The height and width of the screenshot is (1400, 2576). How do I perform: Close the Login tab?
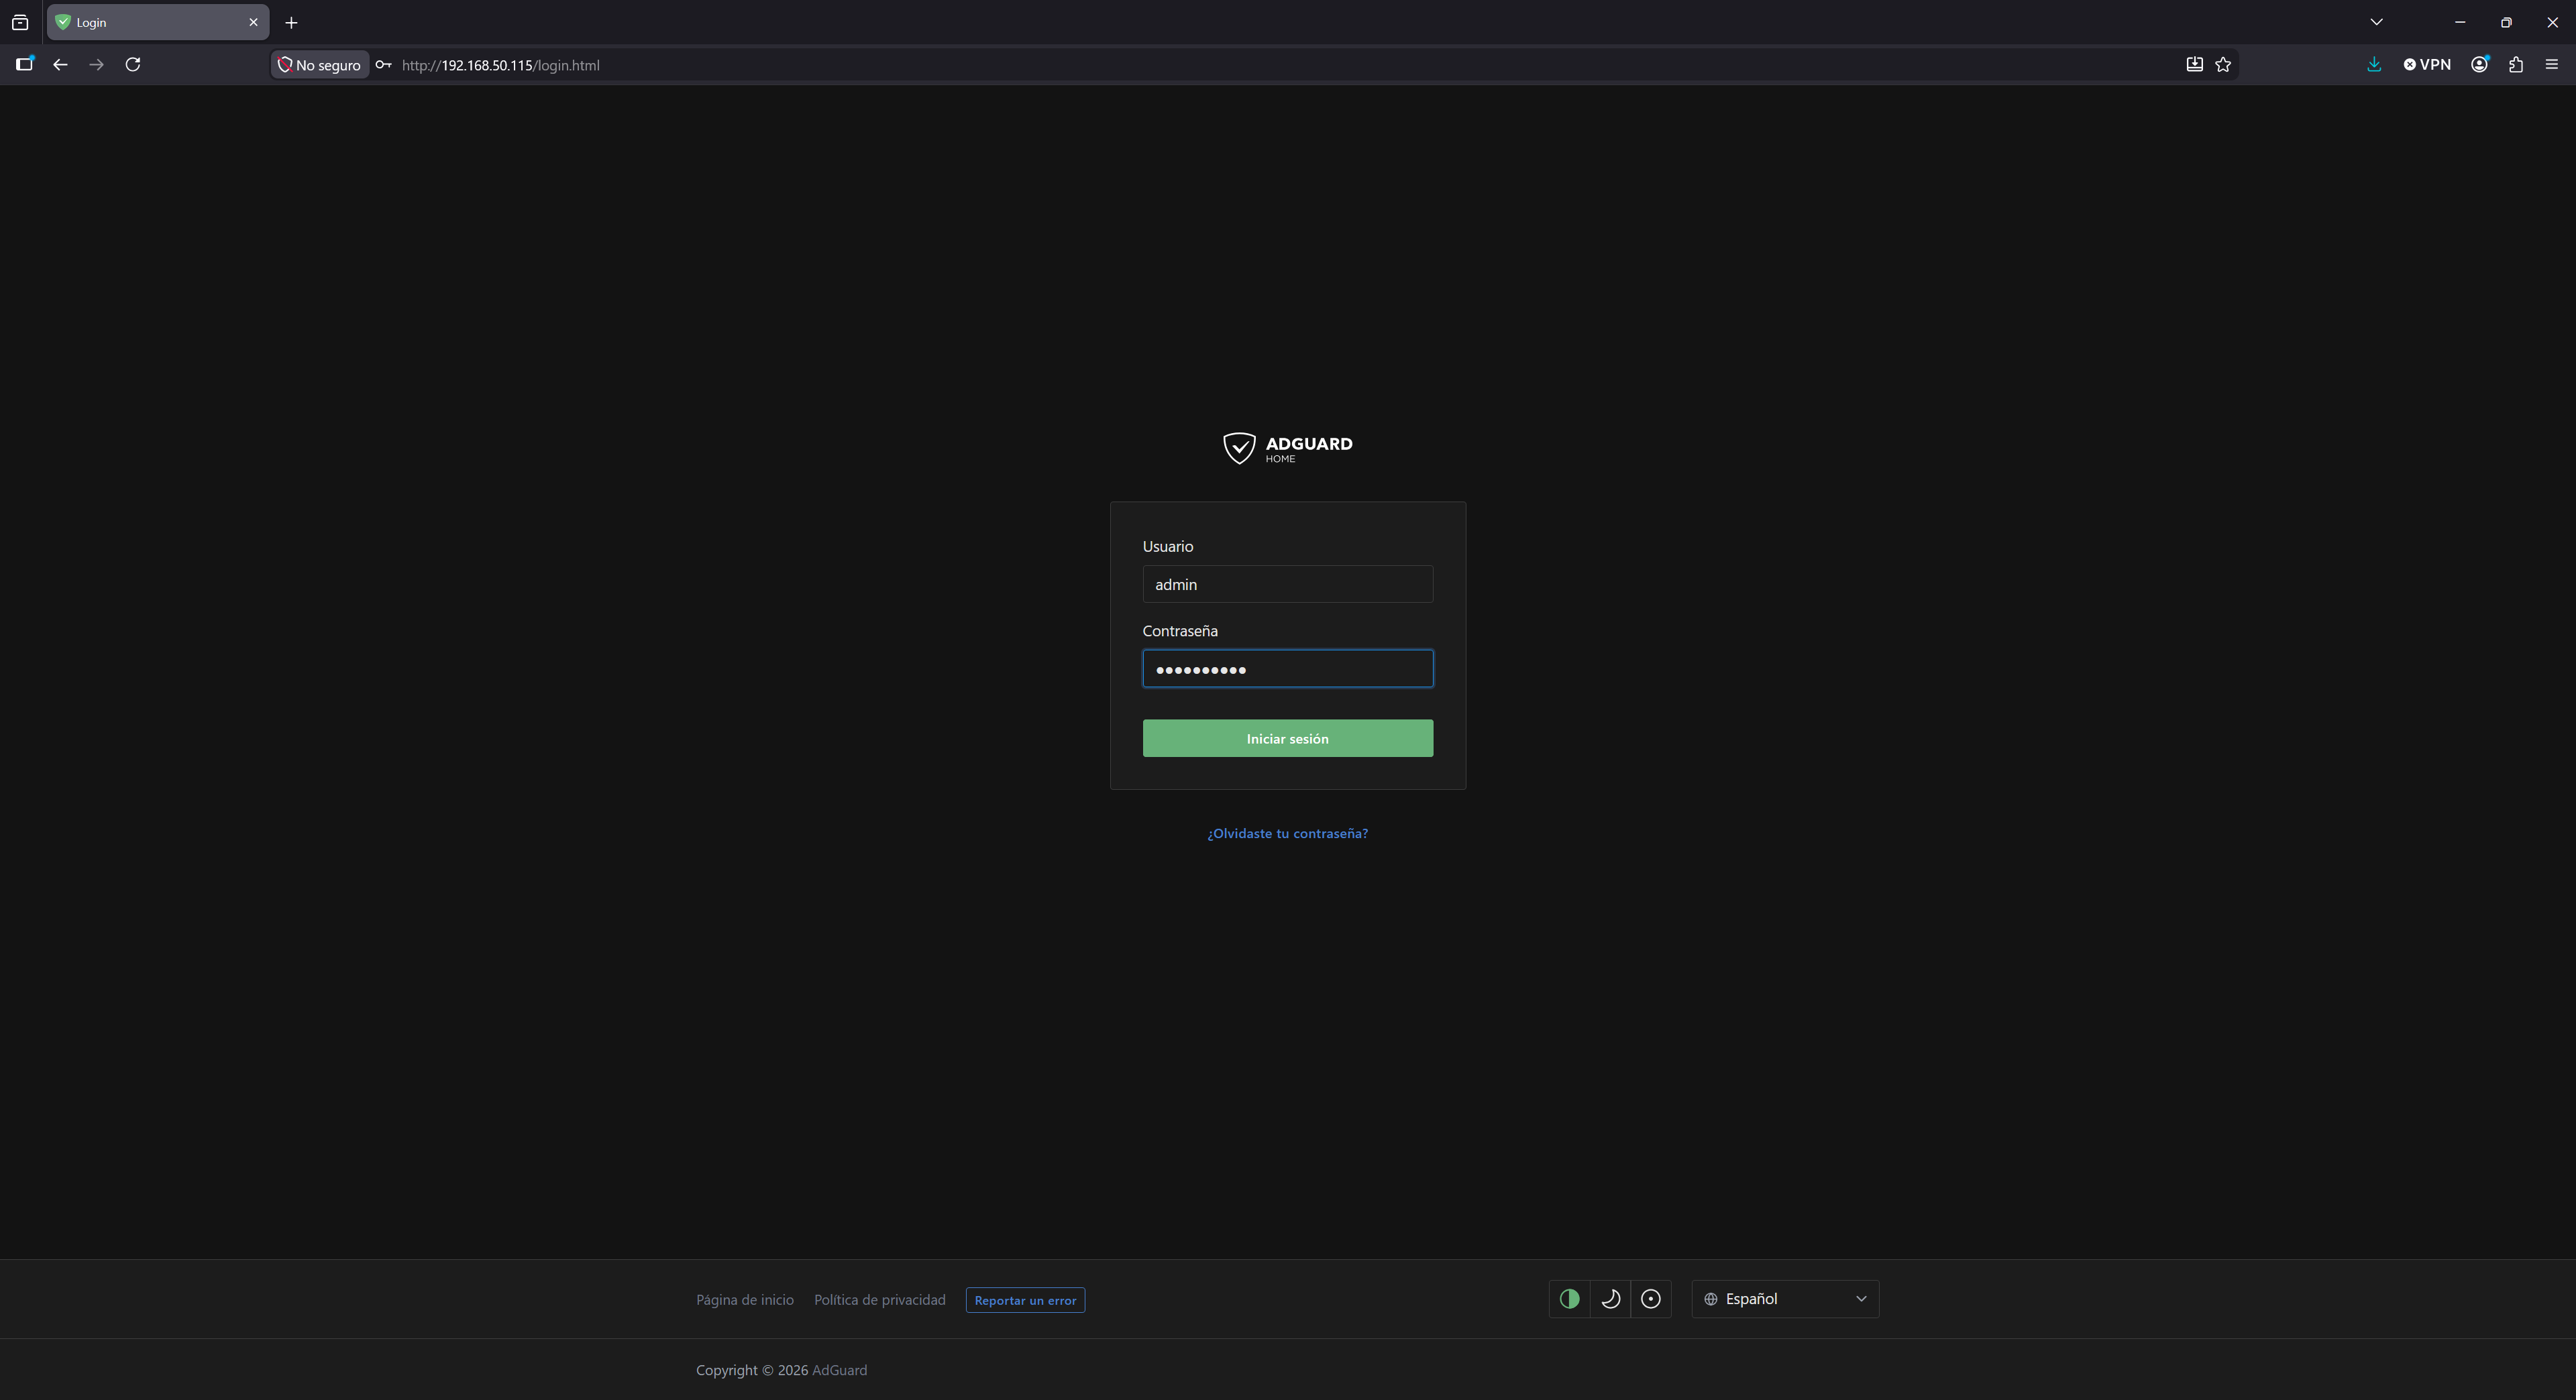(253, 22)
